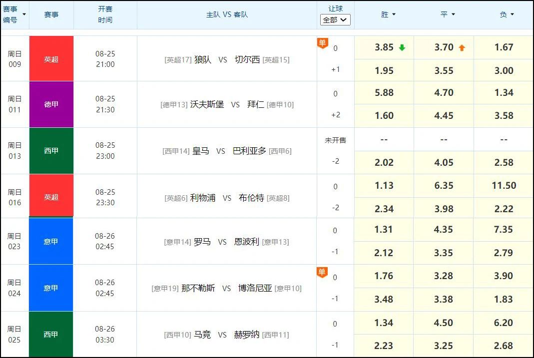Open the 巴利亚多 team link

(x=249, y=151)
